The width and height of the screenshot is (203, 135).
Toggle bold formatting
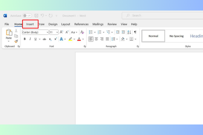tap(25, 39)
